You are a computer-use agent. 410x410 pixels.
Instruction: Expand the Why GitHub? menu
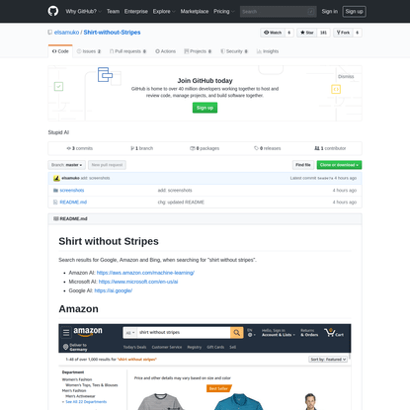tap(83, 12)
